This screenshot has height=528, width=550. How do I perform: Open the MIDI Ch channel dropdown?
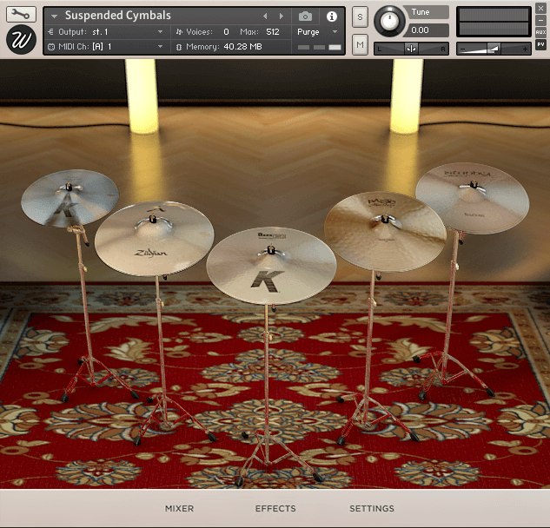(x=105, y=47)
